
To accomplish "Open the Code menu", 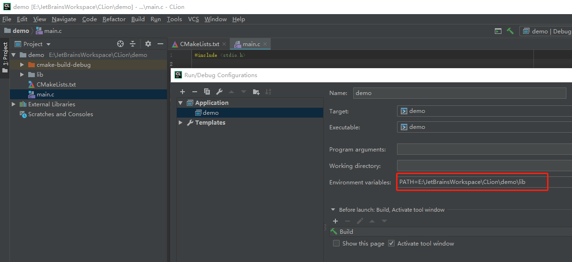I will pyautogui.click(x=89, y=19).
